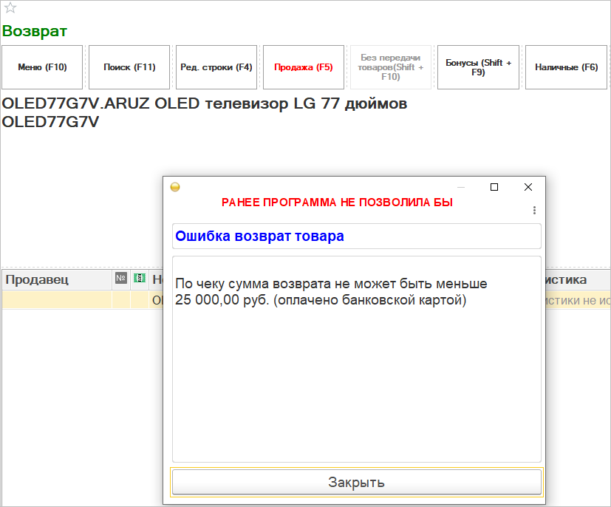Select Бонусы (Shift + F9)
The height and width of the screenshot is (507, 611).
click(x=478, y=67)
